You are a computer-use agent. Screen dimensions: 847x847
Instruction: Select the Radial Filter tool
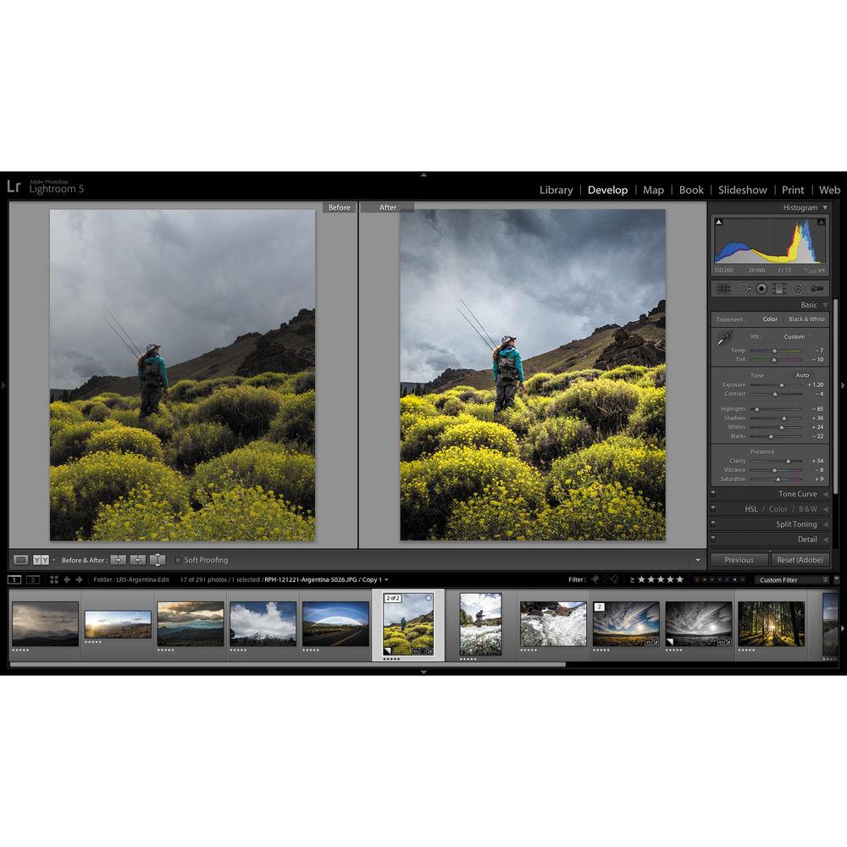797,289
